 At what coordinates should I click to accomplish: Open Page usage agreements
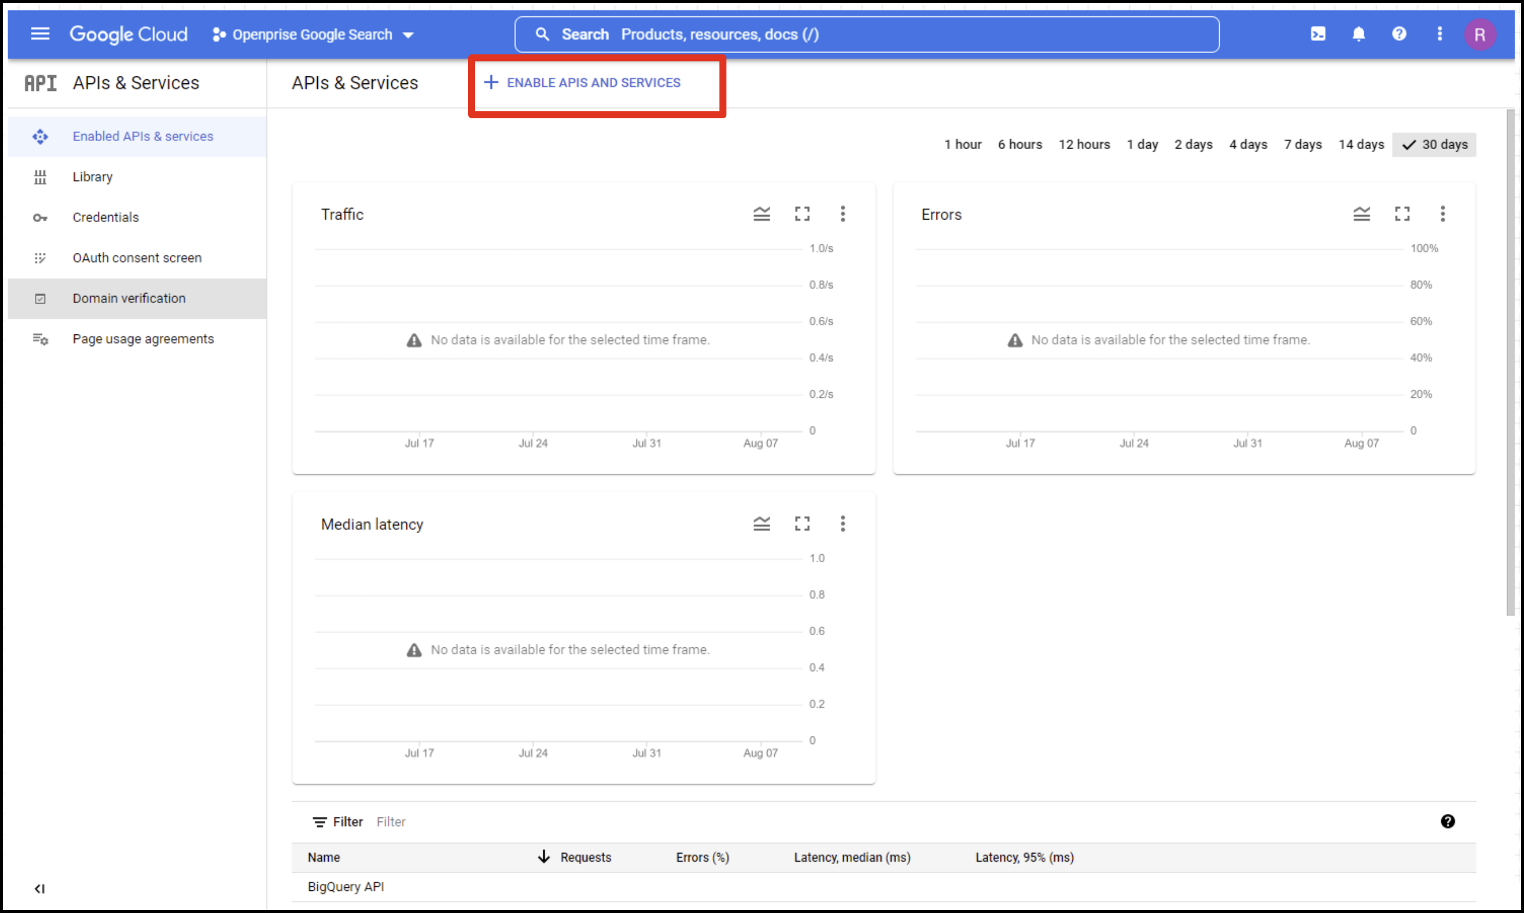pyautogui.click(x=137, y=339)
